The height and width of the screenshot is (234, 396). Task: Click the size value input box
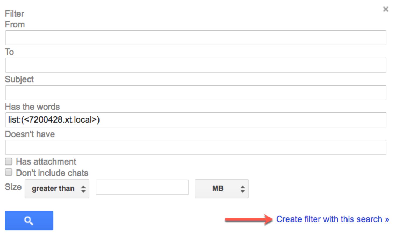pos(142,187)
